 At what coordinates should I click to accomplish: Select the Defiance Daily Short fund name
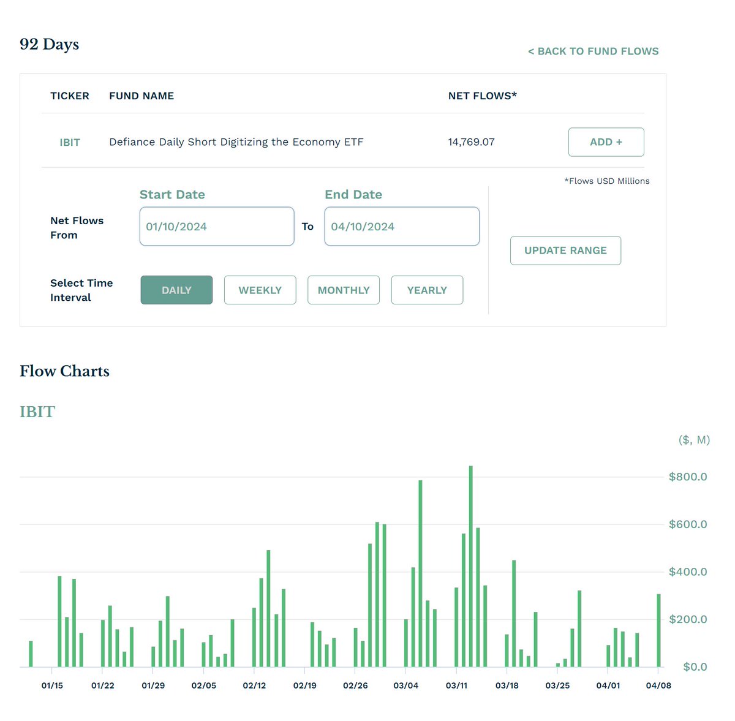(x=236, y=142)
